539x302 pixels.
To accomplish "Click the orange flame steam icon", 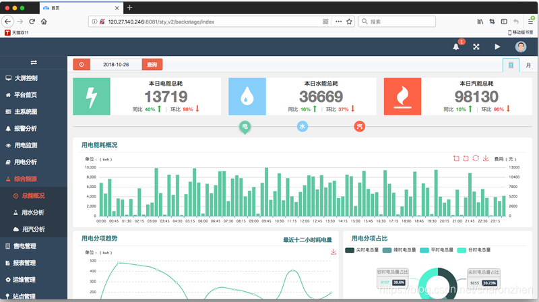I will coord(402,96).
